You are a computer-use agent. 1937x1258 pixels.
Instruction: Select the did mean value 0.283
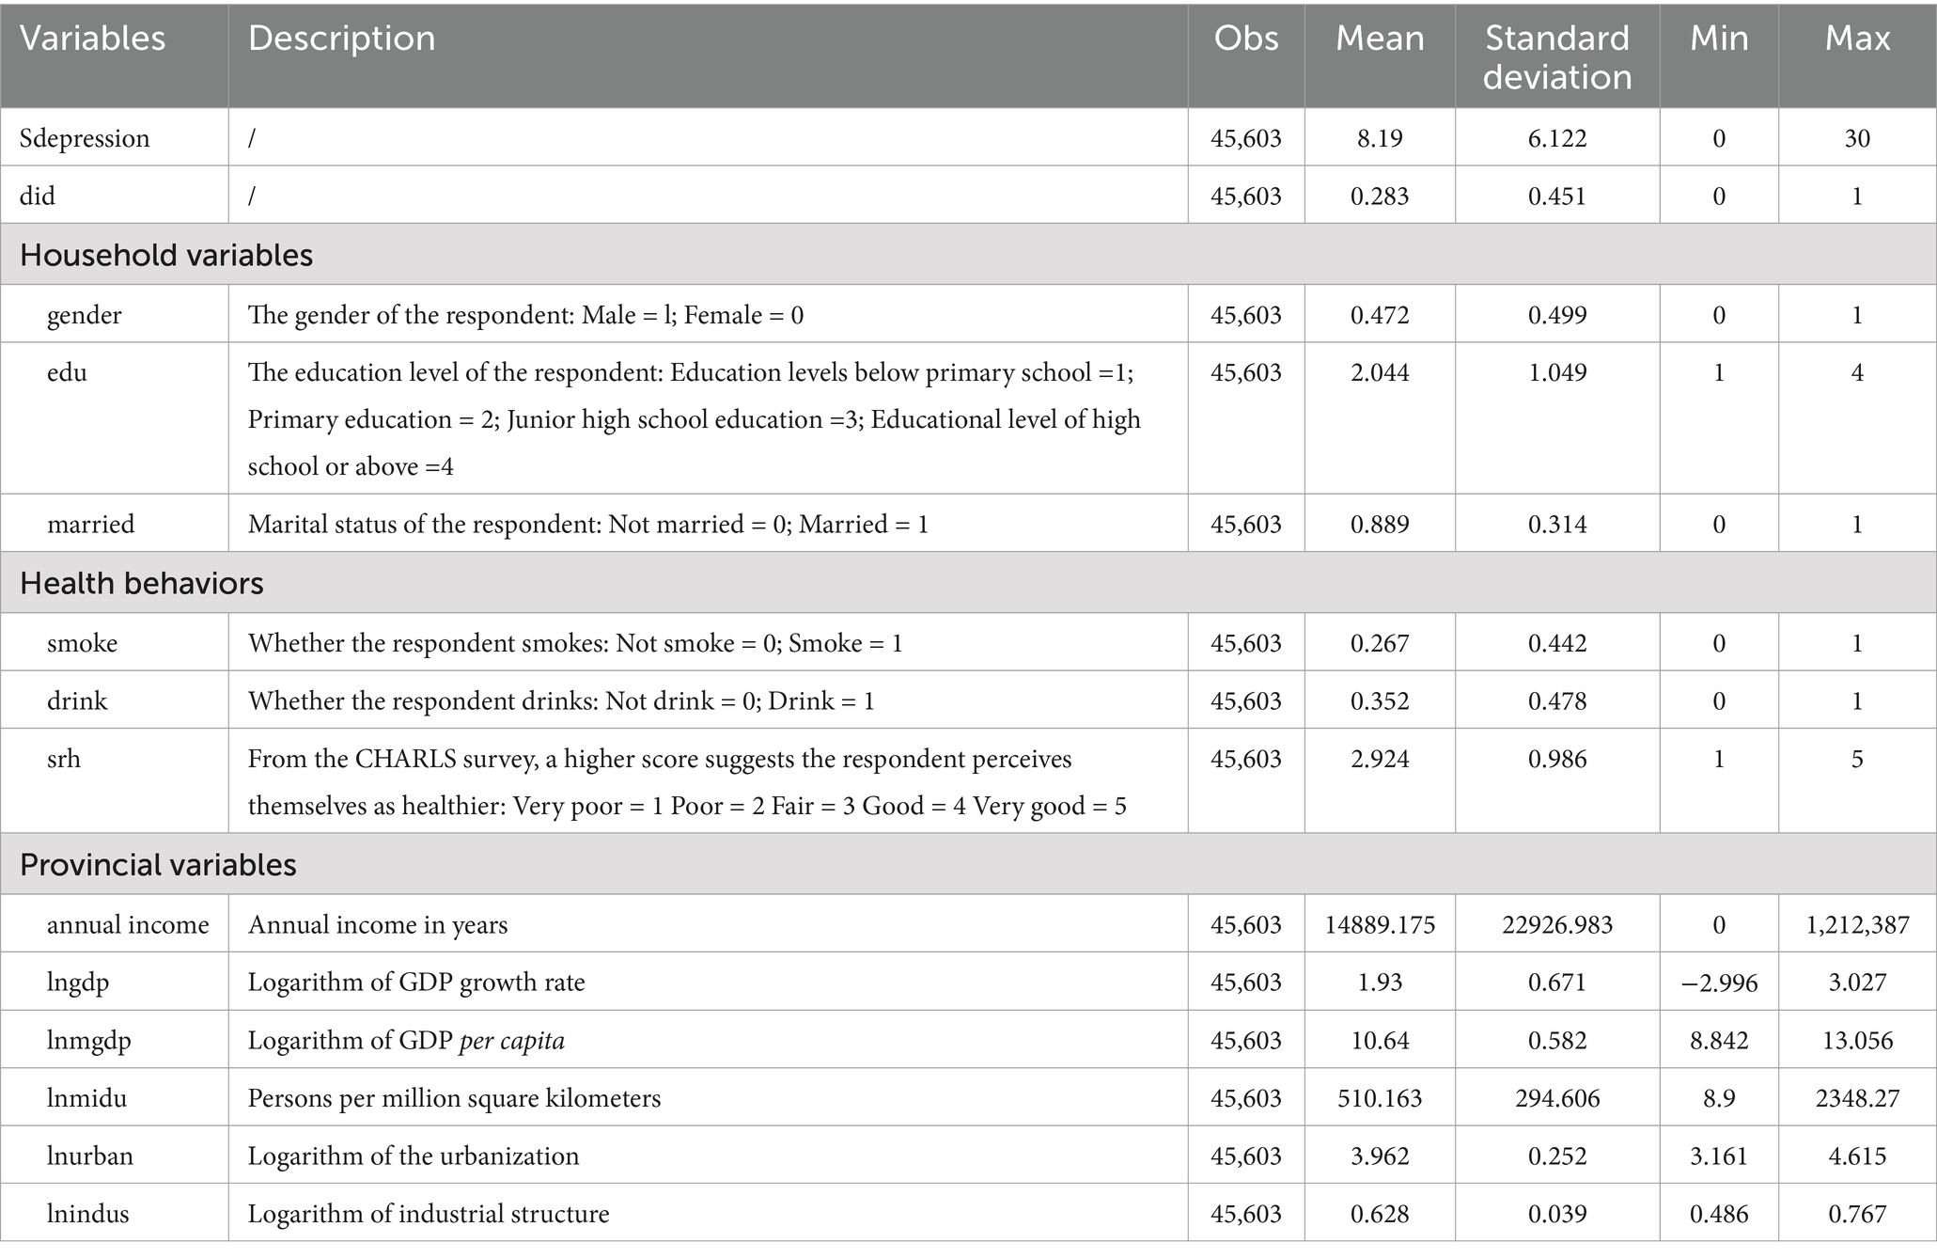click(1380, 196)
